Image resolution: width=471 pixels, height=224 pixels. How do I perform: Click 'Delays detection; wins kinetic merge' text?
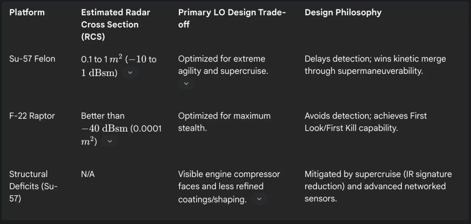coord(375,65)
